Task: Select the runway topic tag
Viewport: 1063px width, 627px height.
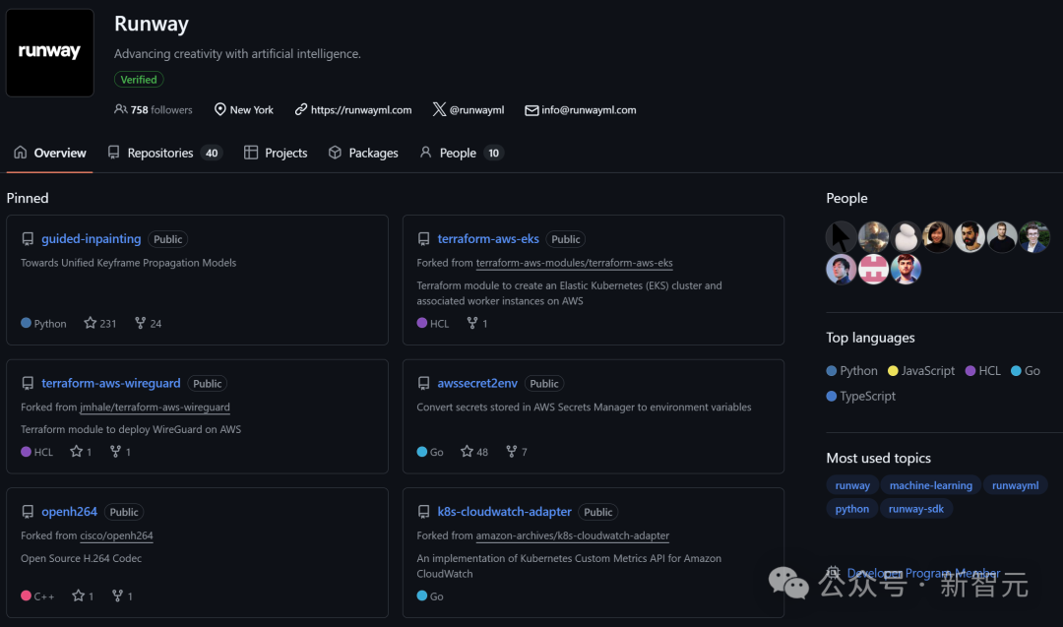Action: 852,485
